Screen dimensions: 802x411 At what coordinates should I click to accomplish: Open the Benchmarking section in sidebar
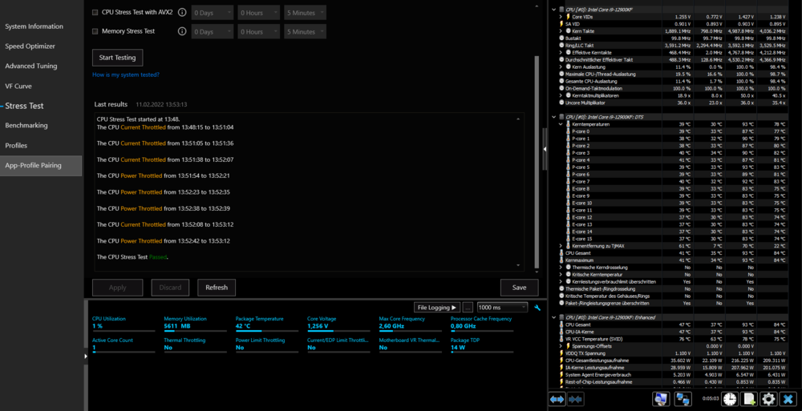coord(26,126)
